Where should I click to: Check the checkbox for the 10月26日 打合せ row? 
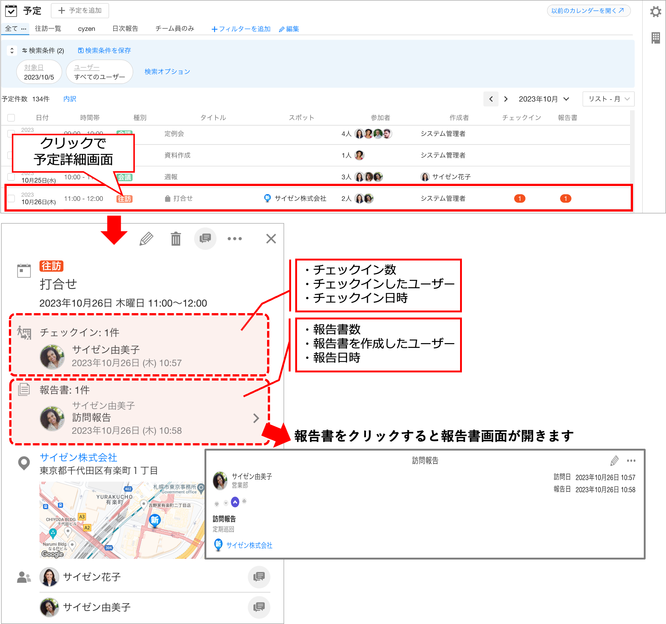point(11,199)
